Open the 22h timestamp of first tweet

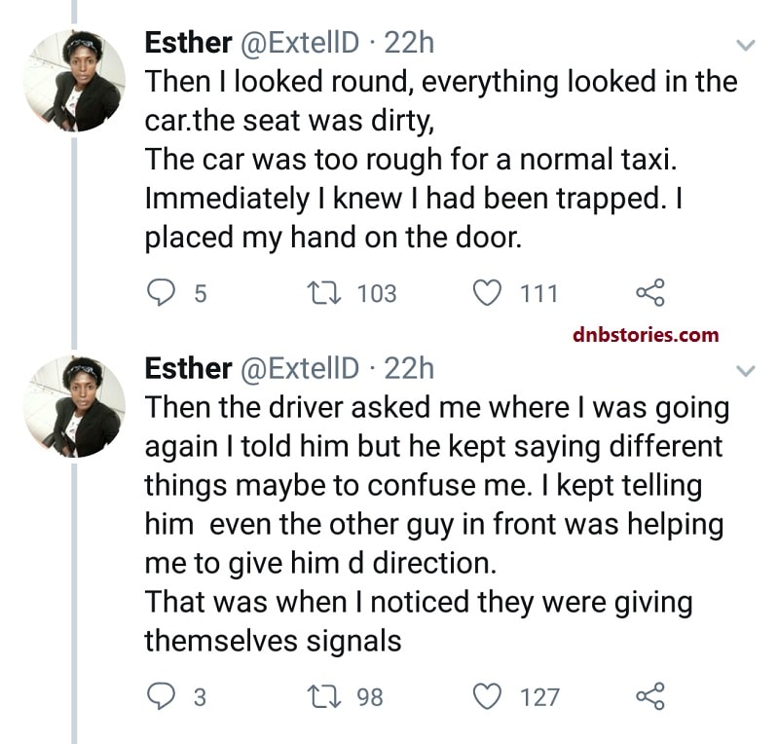410,43
